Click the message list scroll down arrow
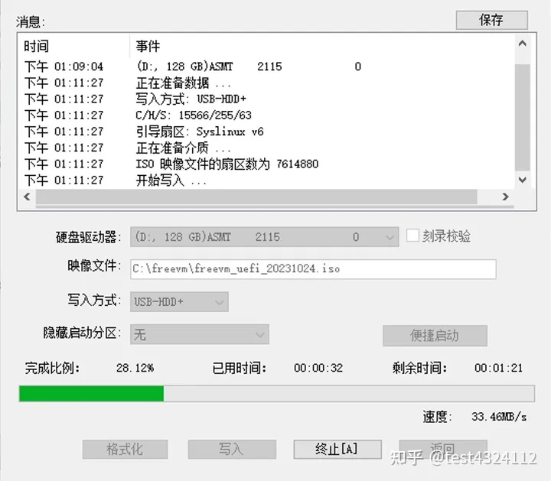The image size is (551, 481). 522,180
